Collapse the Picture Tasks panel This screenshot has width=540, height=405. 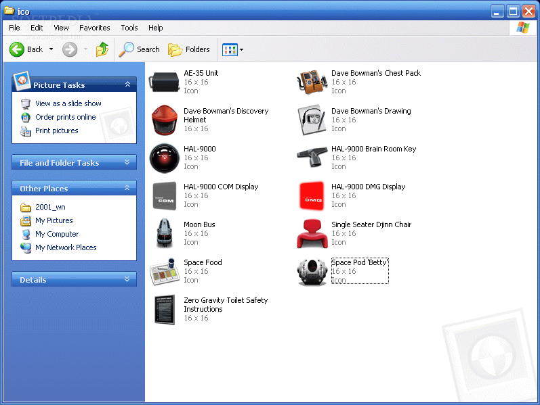click(127, 85)
